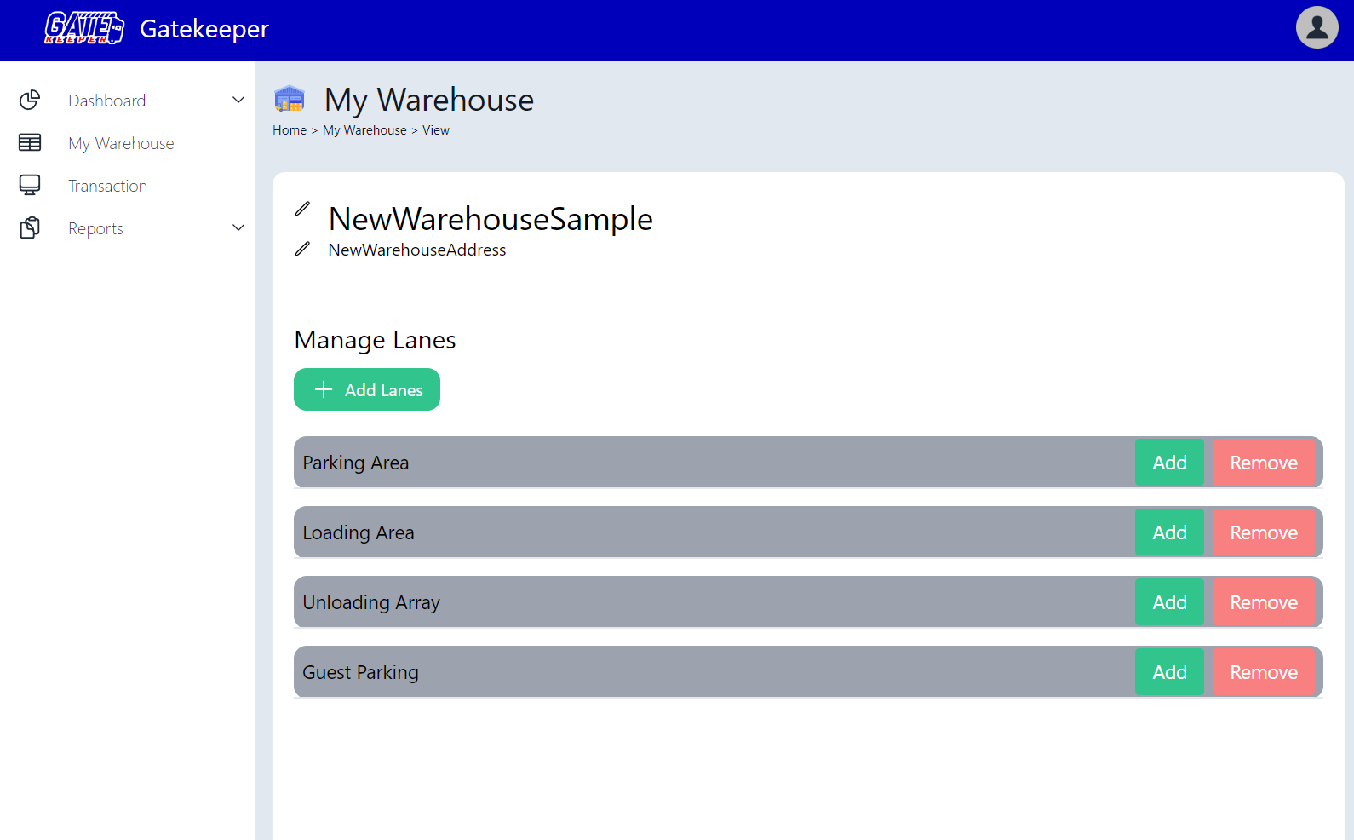Click the warehouse building icon in header

click(290, 100)
